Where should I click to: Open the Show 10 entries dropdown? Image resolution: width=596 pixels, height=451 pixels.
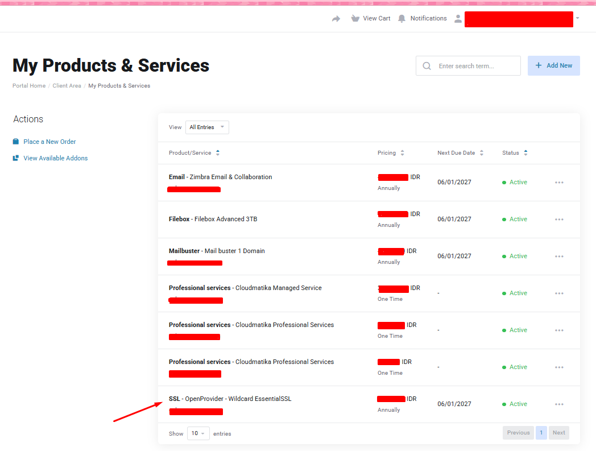point(198,433)
